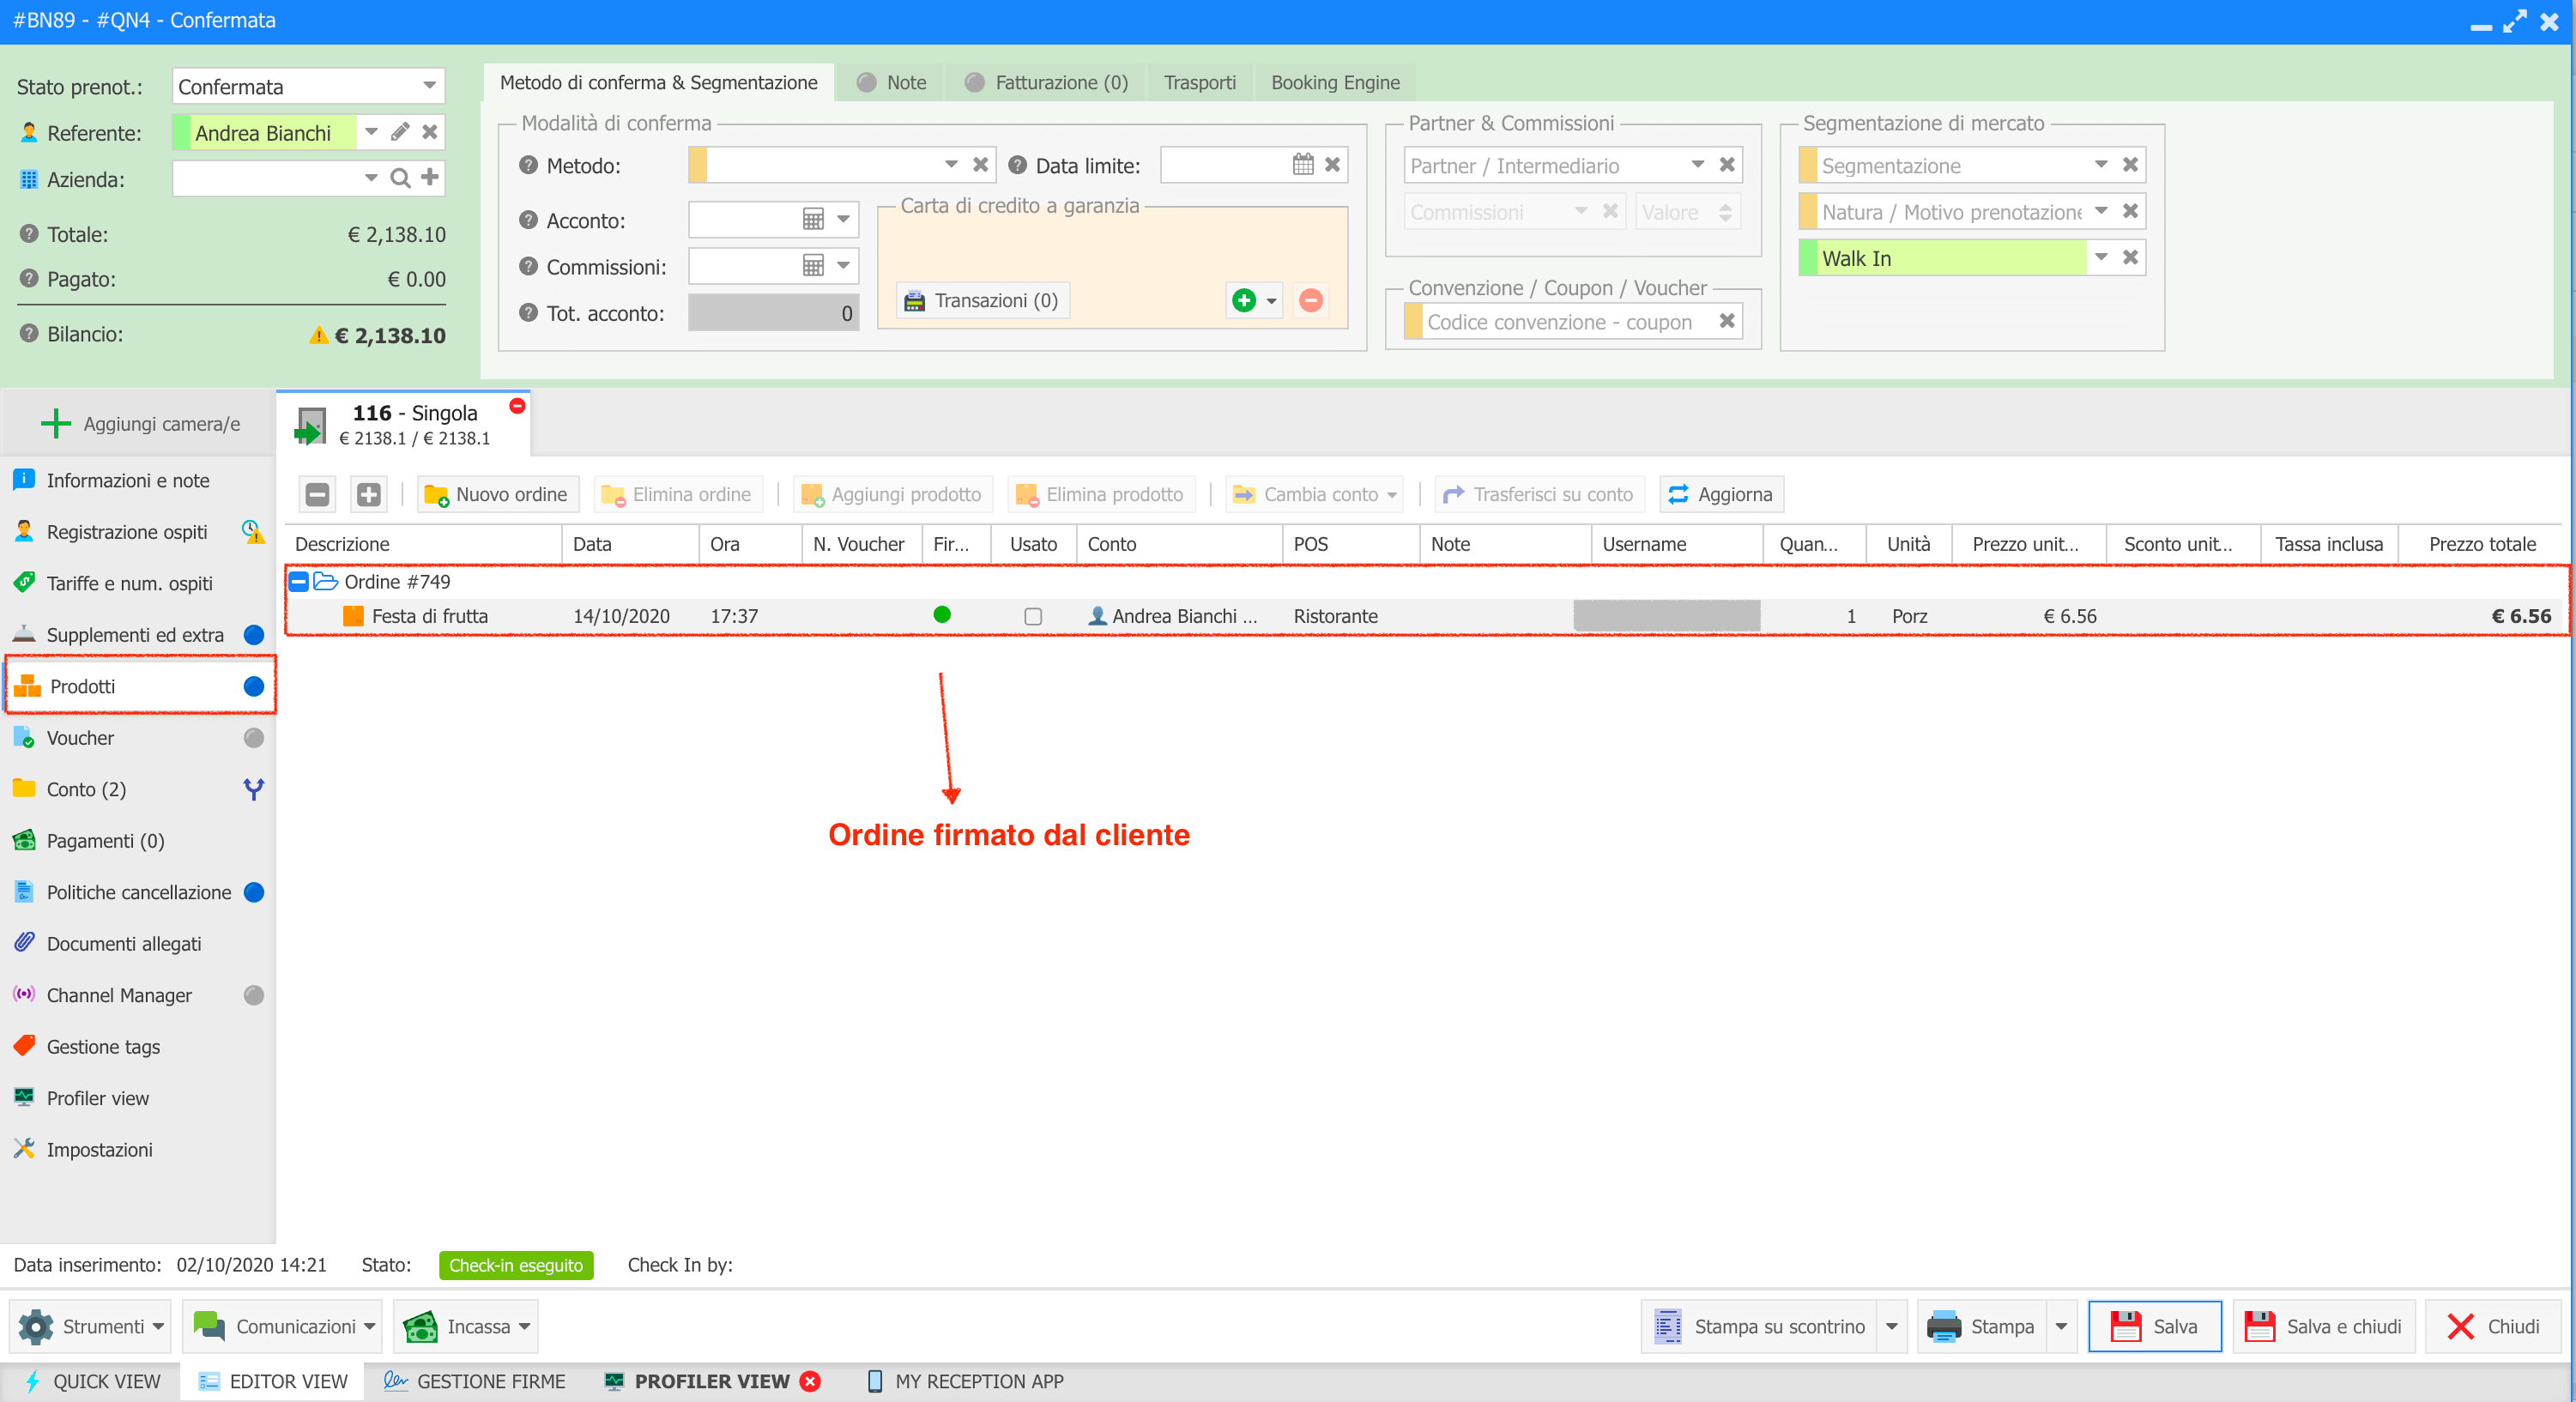
Task: Click the green add credit card icon
Action: pyautogui.click(x=1244, y=300)
